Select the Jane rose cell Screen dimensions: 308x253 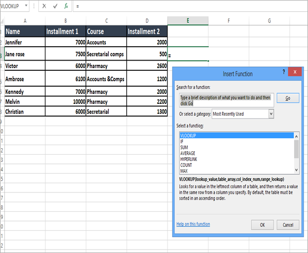click(x=25, y=54)
